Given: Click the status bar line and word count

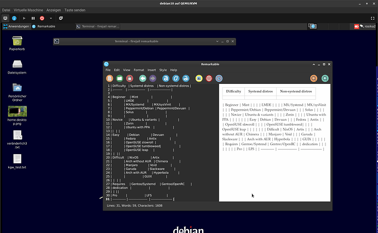Looking at the screenshot, I should (135, 206).
